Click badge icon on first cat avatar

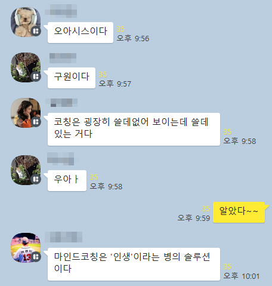pos(36,76)
